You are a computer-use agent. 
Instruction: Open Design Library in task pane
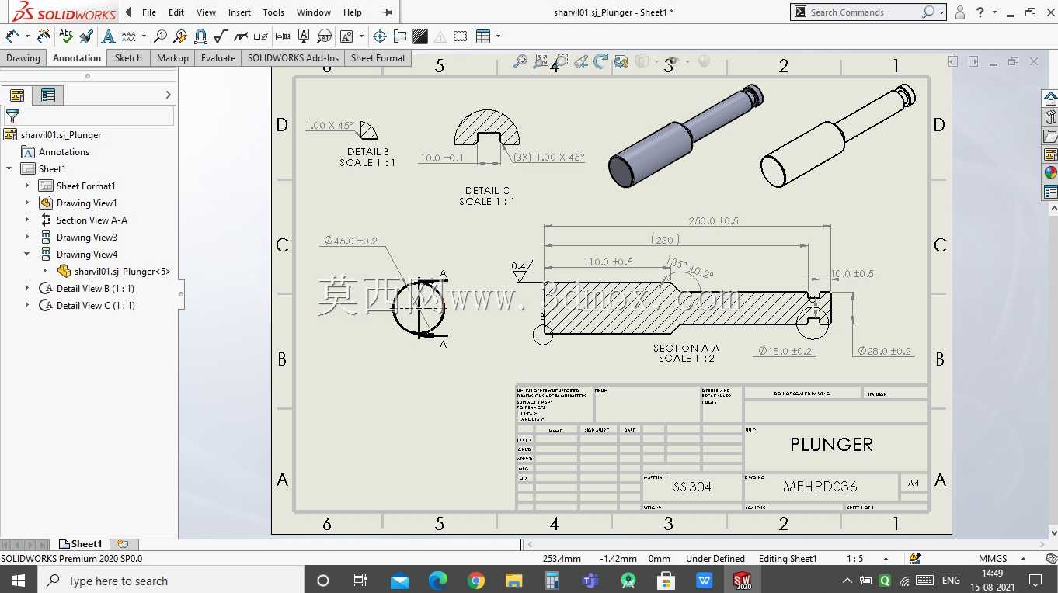[x=1050, y=116]
